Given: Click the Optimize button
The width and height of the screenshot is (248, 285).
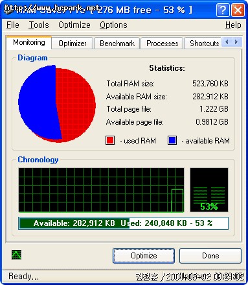Looking at the screenshot, I should click(x=144, y=256).
